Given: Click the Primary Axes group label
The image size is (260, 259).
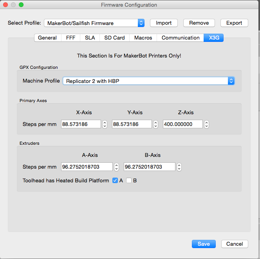Looking at the screenshot, I should point(33,101).
